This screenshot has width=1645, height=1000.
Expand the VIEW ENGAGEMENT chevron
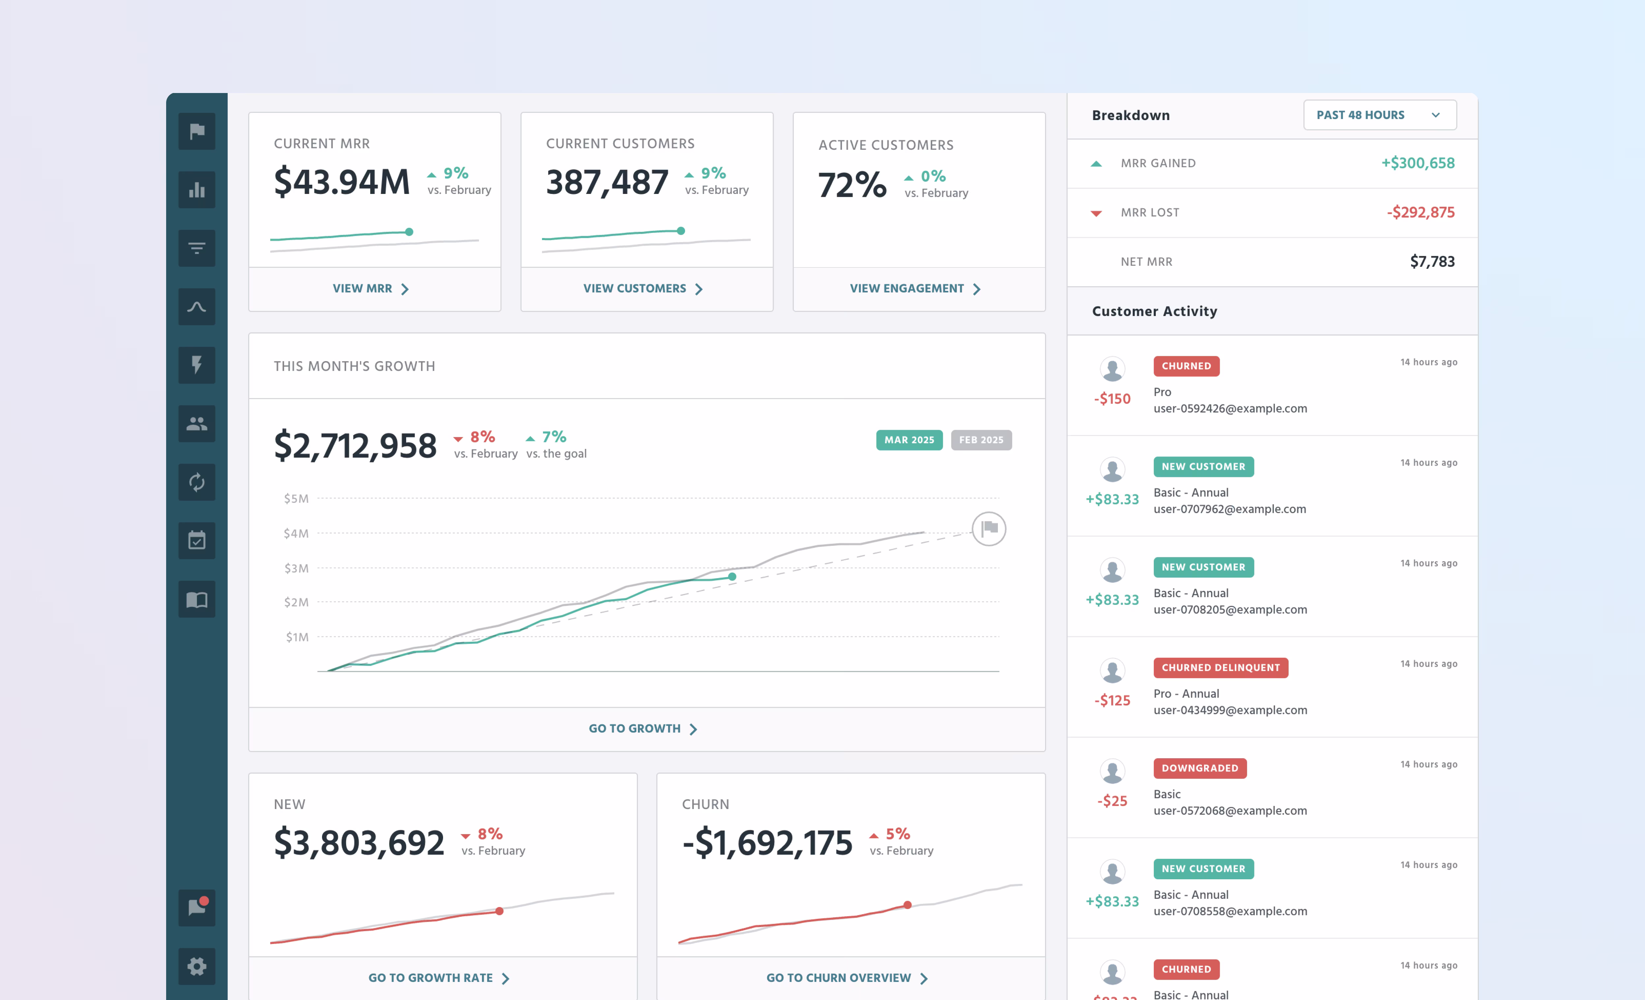point(977,289)
